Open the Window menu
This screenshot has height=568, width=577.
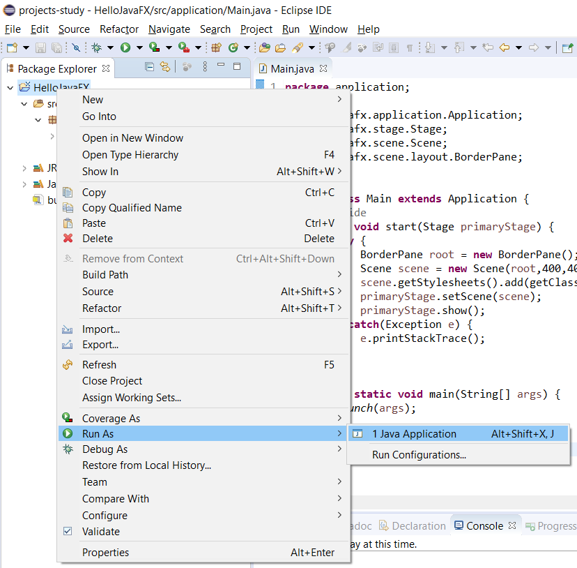pyautogui.click(x=328, y=29)
